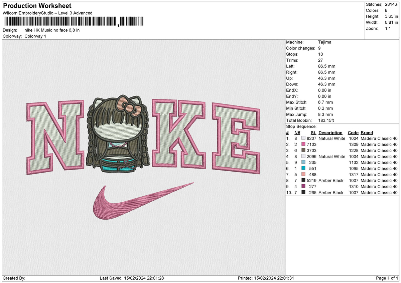
Task: Select the 'Left:' value 86.5 mm
Action: 327,66
